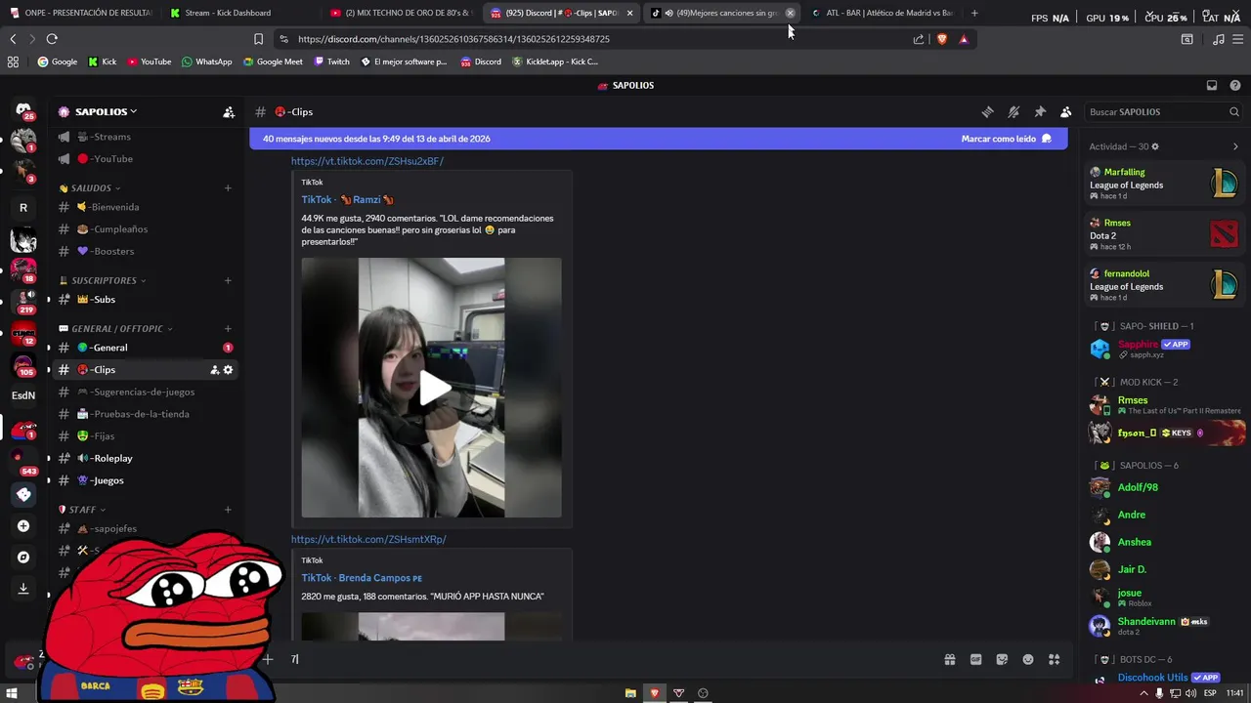
Task: Click Brave Shields icon in address bar
Action: (941, 39)
